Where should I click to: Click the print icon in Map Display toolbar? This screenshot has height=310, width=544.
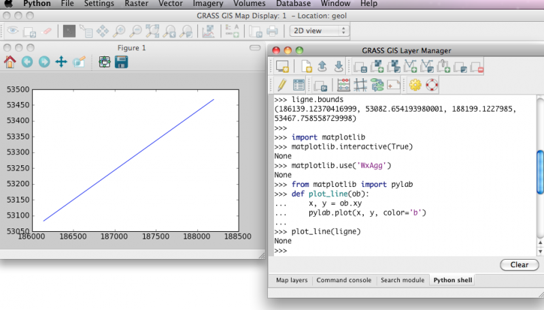pyautogui.click(x=272, y=31)
